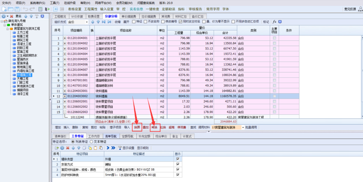Image resolution: width=363 pixels, height=182 pixels.
Task: Click the double blue arrow in feature toolbar
Action: [x=113, y=148]
